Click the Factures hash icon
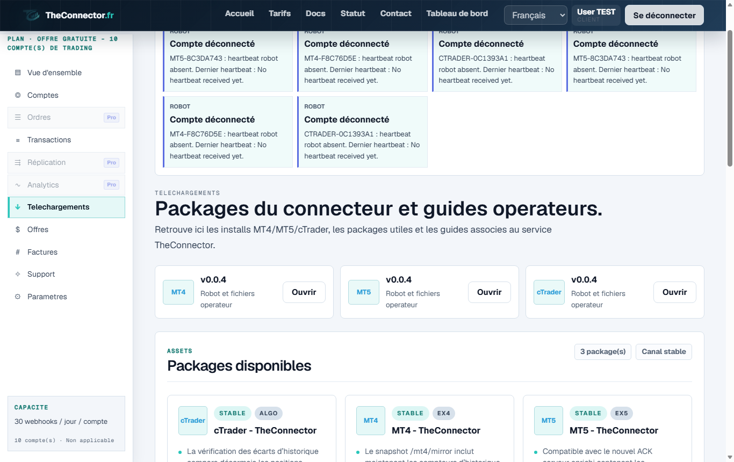734x462 pixels. (x=18, y=252)
